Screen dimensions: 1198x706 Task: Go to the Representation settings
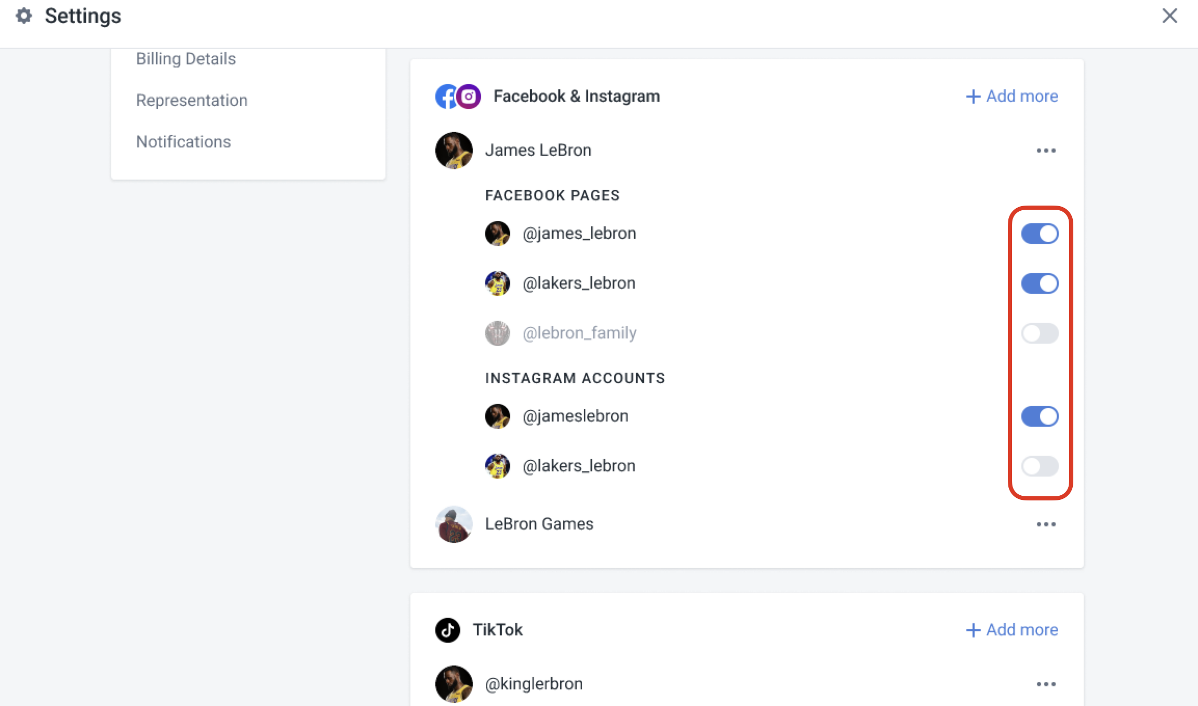click(x=192, y=100)
